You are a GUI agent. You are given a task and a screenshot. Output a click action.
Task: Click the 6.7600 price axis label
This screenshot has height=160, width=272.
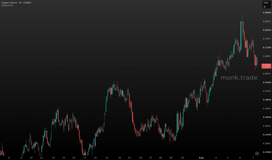coord(267,39)
